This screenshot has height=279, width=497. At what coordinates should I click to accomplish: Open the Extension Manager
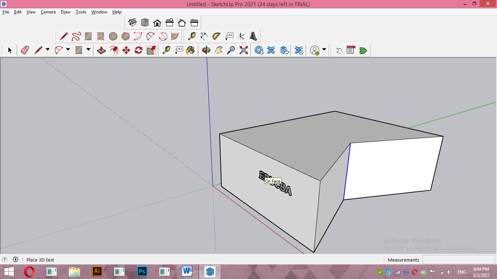(x=299, y=50)
